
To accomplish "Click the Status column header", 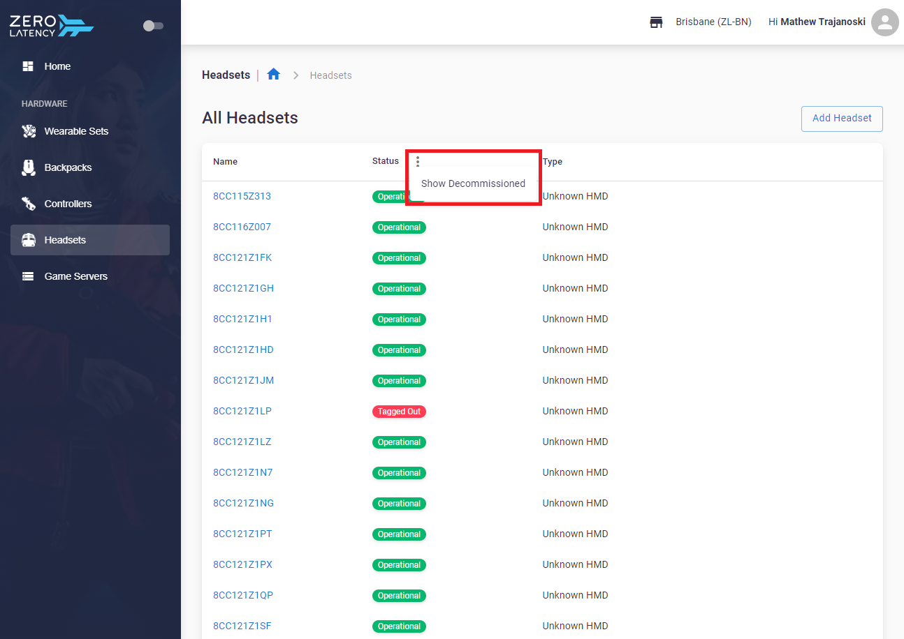I will pyautogui.click(x=386, y=161).
